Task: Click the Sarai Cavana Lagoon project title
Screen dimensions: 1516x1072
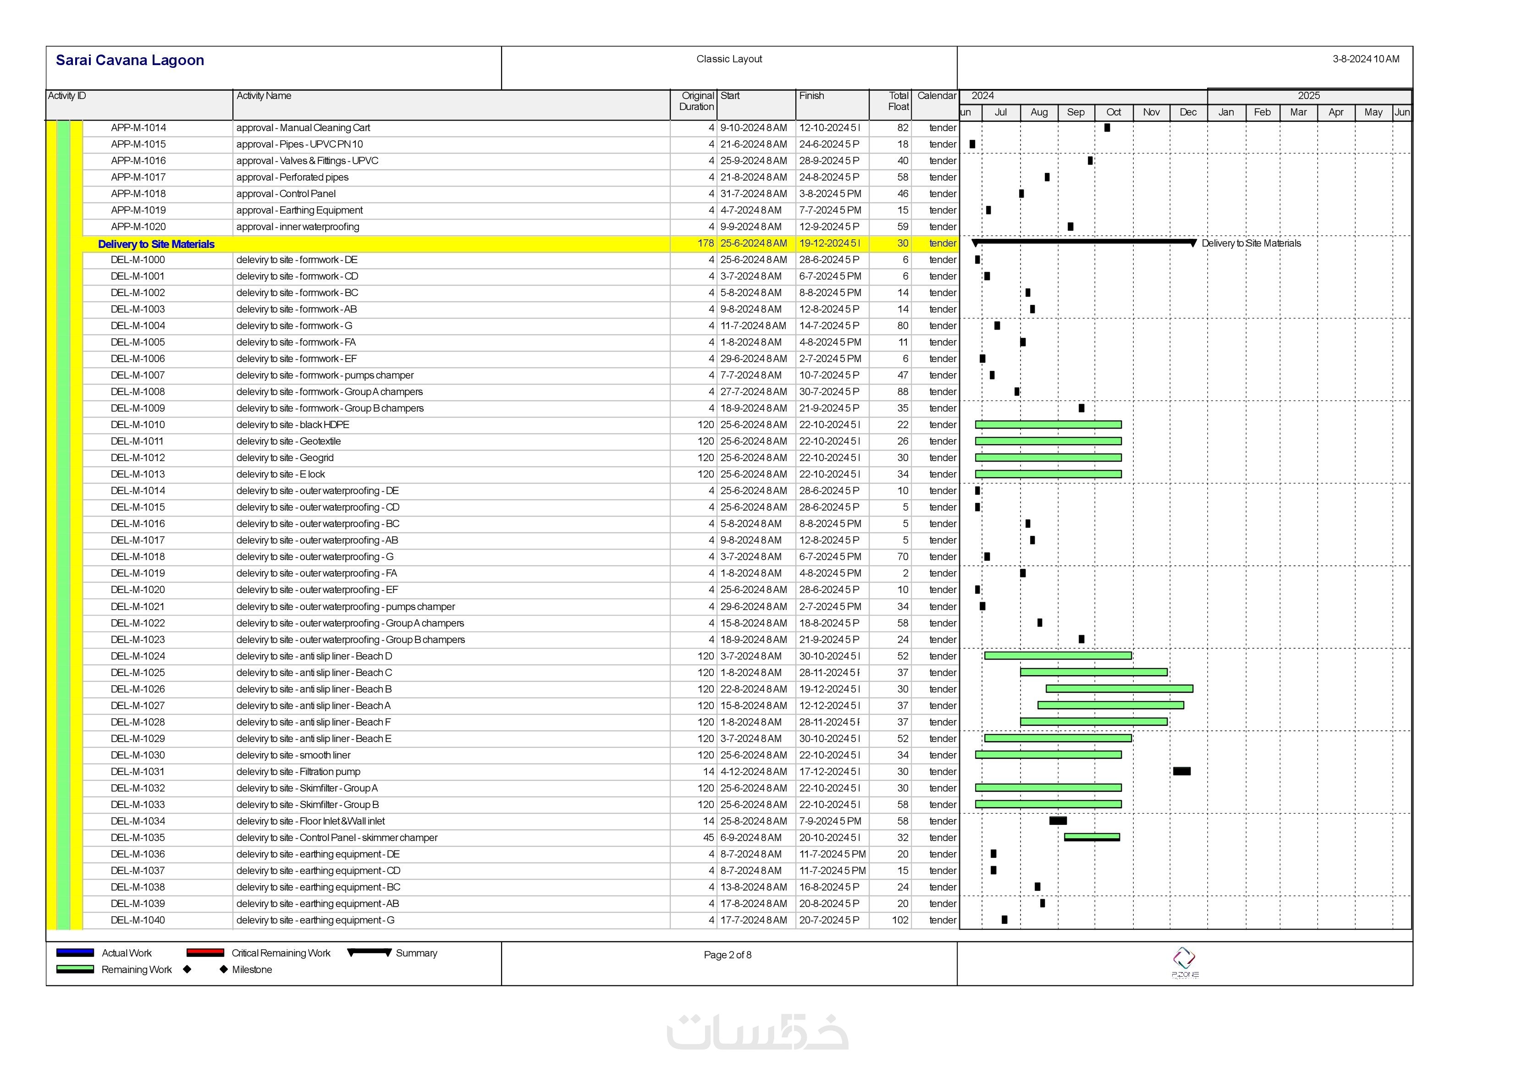Action: point(129,60)
